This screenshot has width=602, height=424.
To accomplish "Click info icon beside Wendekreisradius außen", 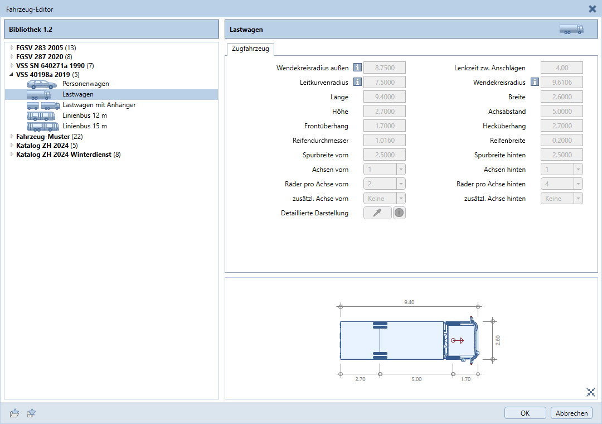I will point(357,68).
